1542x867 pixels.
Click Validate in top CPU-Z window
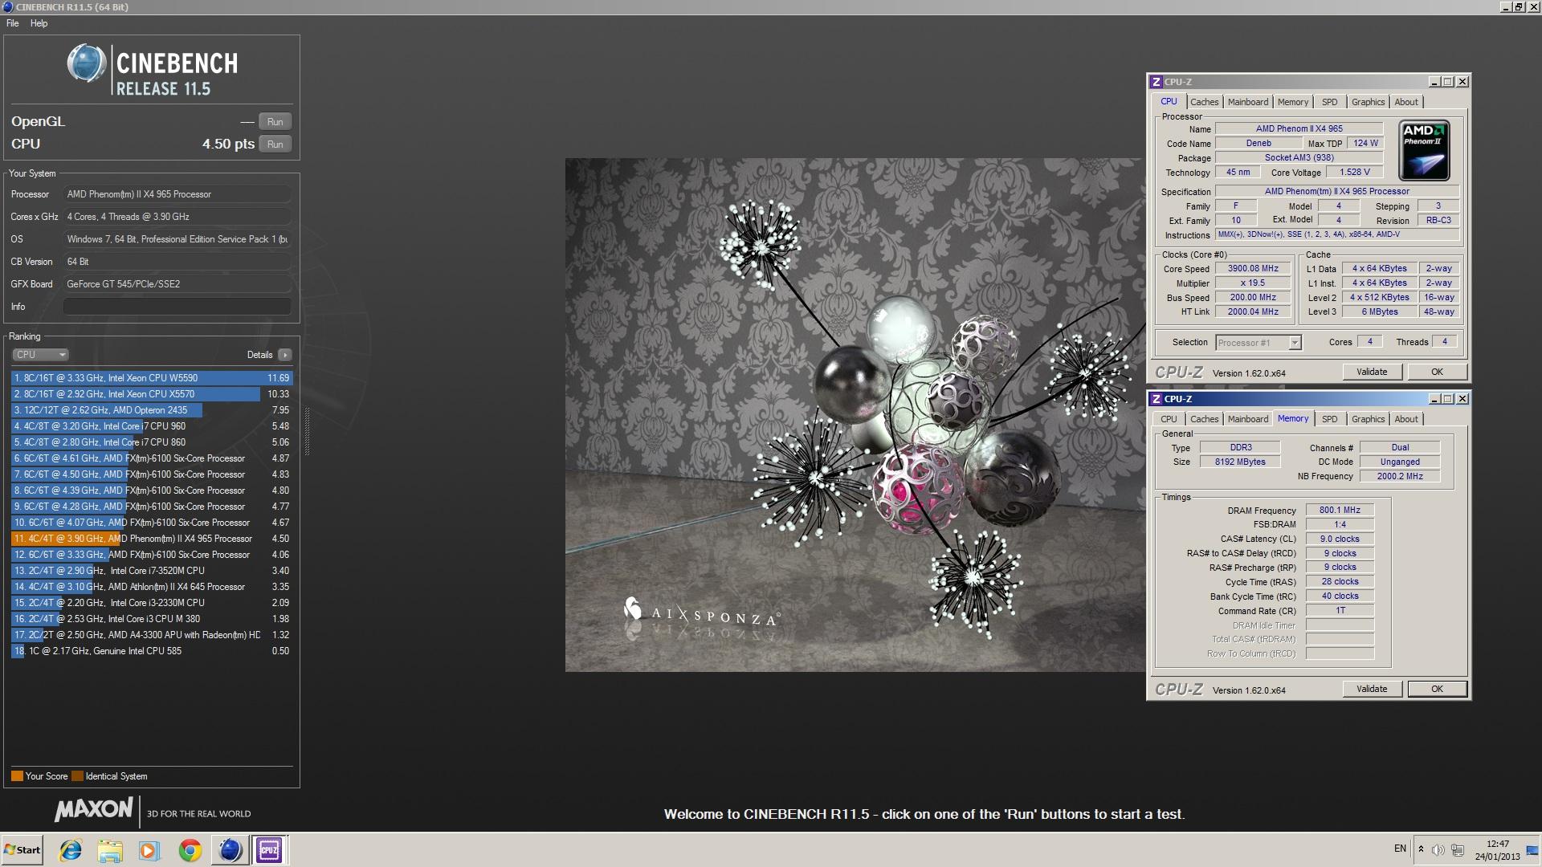(x=1372, y=372)
